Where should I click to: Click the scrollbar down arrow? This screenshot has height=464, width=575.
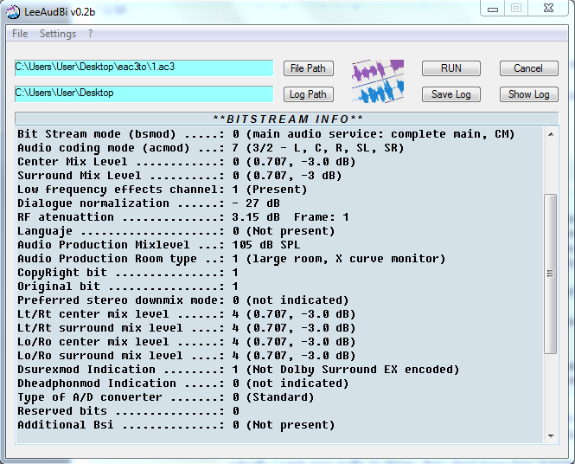click(551, 436)
